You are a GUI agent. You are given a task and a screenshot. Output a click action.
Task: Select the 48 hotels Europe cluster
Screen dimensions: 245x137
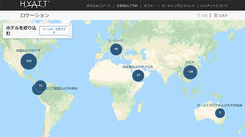point(116,49)
